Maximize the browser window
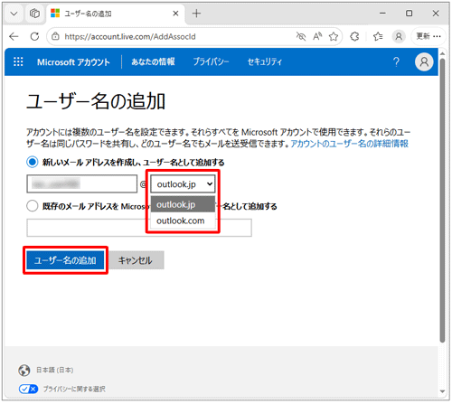Viewport: 452px width, 404px height. (x=410, y=14)
